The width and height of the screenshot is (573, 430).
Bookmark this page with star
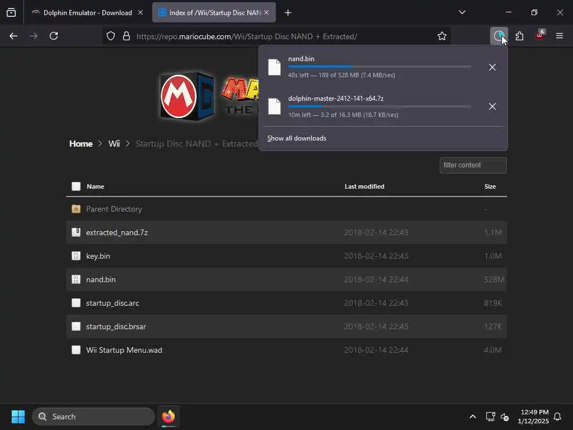(x=442, y=36)
